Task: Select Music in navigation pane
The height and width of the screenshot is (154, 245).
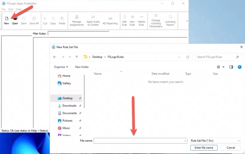Action: coord(64,128)
